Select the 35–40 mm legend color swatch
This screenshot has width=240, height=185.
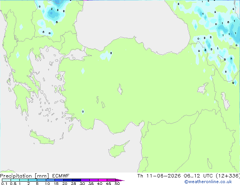click(94, 180)
